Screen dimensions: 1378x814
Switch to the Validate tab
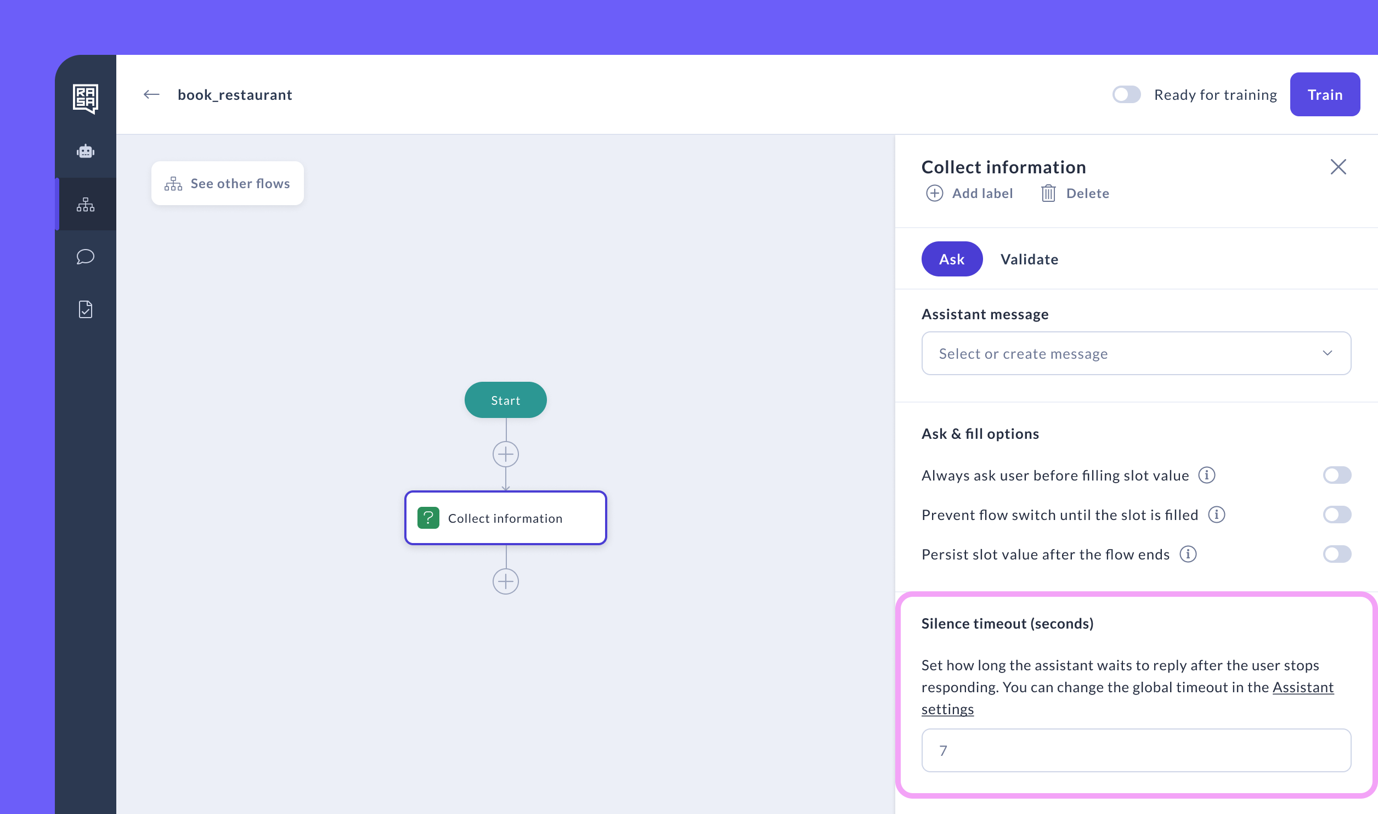click(x=1029, y=259)
